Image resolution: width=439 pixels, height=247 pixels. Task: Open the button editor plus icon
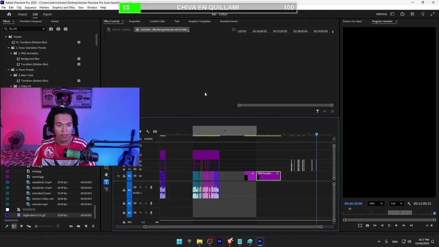click(432, 225)
